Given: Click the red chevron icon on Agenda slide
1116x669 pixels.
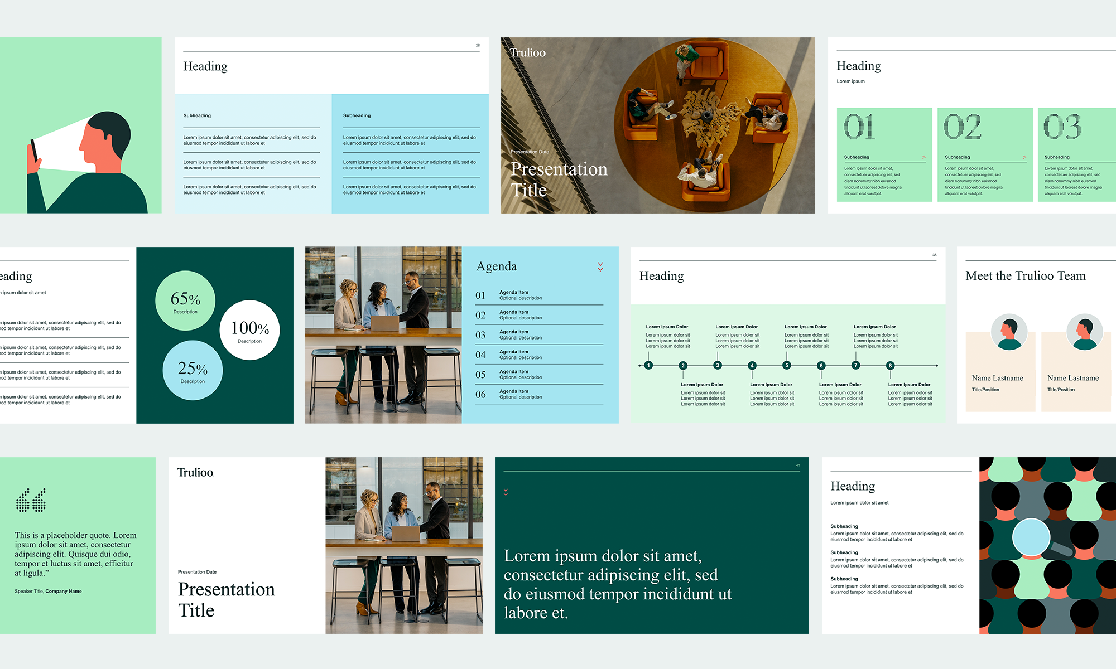Looking at the screenshot, I should (600, 267).
